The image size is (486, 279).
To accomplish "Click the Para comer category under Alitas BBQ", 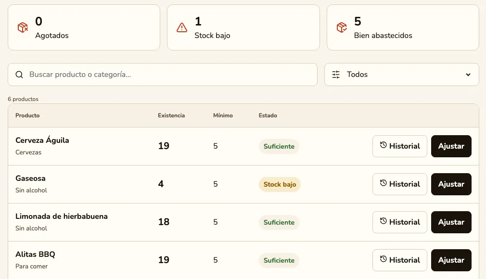I will pyautogui.click(x=32, y=266).
